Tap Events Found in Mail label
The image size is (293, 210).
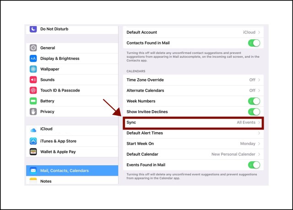tap(146, 165)
